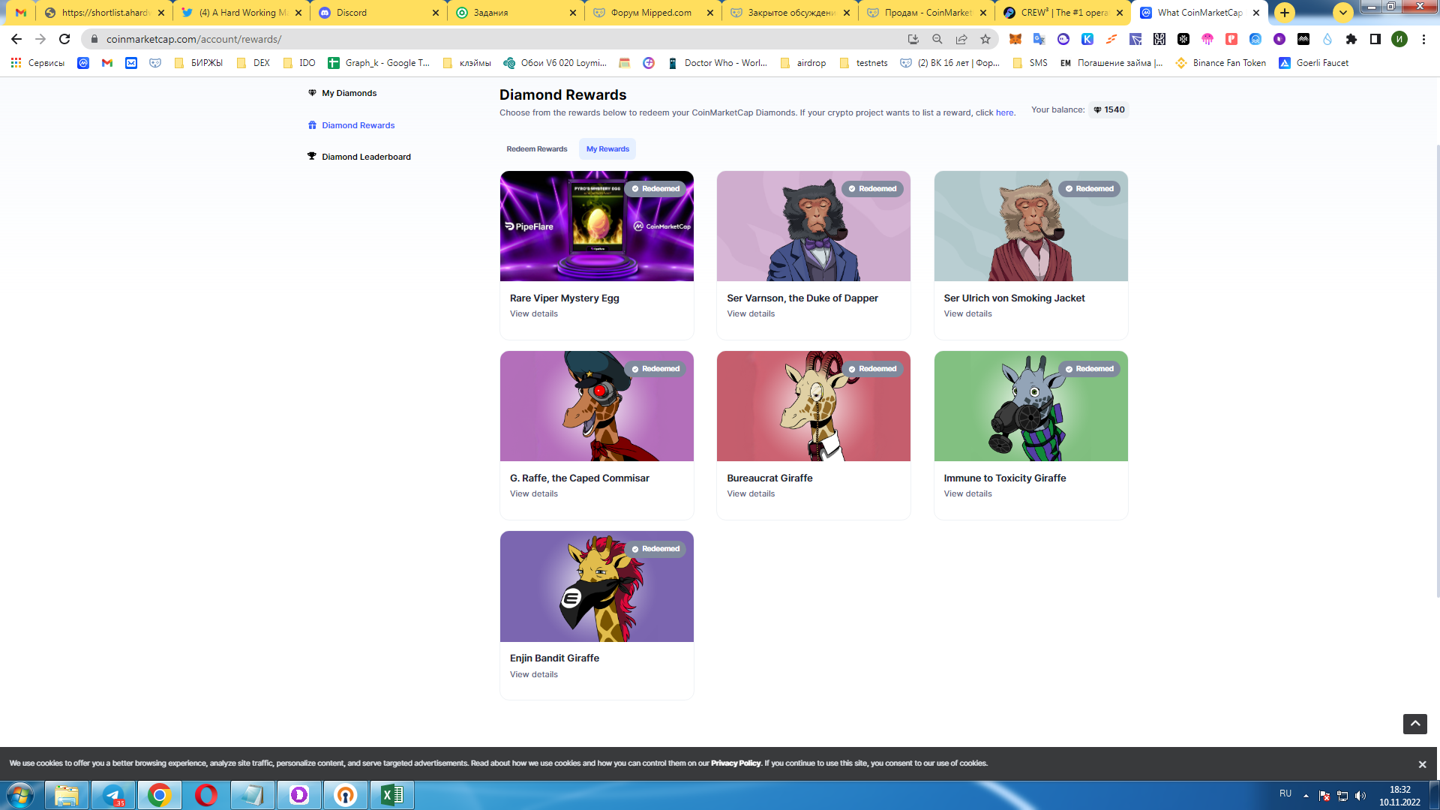Open the Chrome three-dot menu
This screenshot has height=810, width=1440.
[x=1423, y=39]
